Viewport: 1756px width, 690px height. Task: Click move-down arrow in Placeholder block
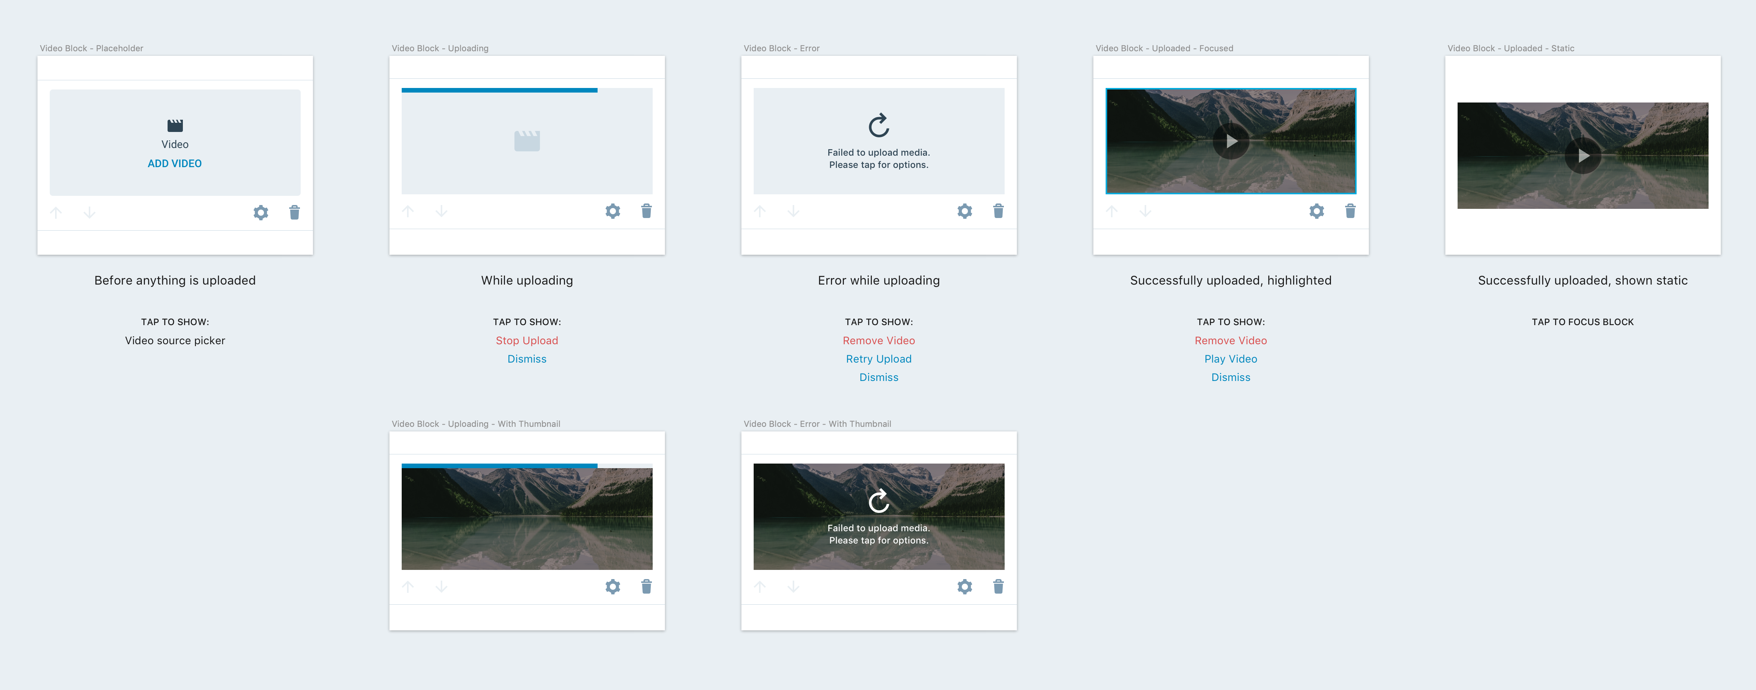pos(89,213)
